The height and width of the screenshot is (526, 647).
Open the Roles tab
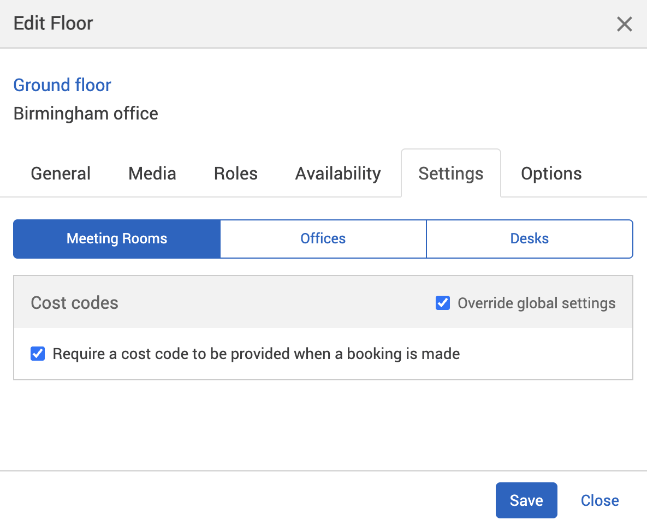point(235,173)
